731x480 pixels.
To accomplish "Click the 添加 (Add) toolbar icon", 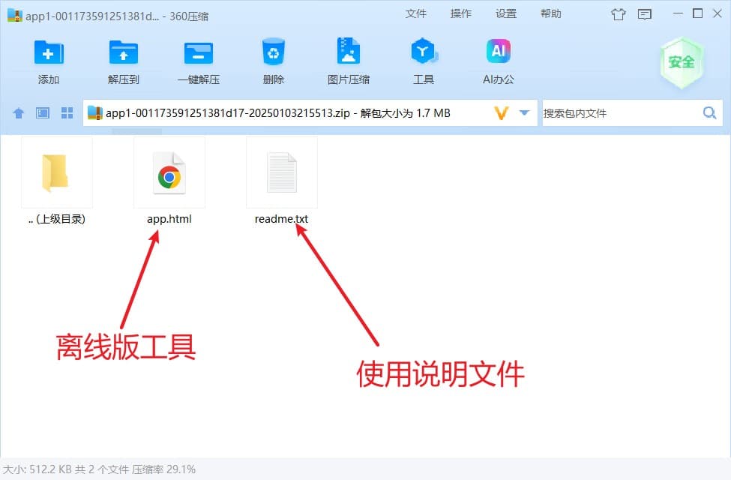I will pos(49,52).
